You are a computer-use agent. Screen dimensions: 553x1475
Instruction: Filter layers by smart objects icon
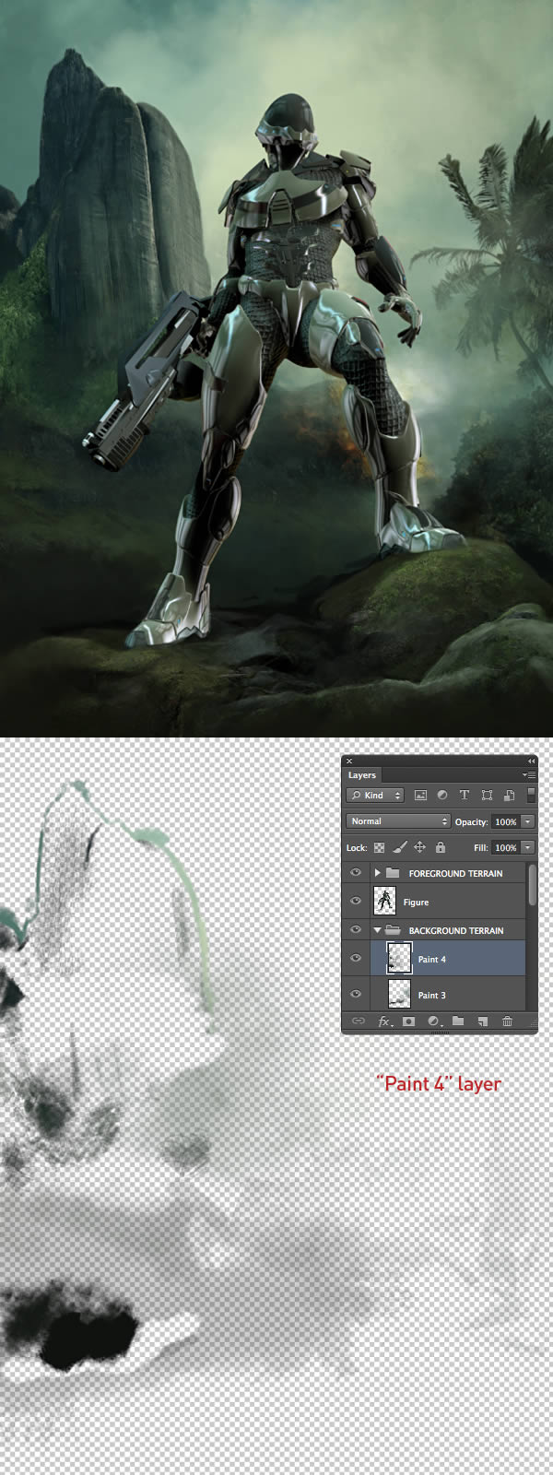(509, 795)
